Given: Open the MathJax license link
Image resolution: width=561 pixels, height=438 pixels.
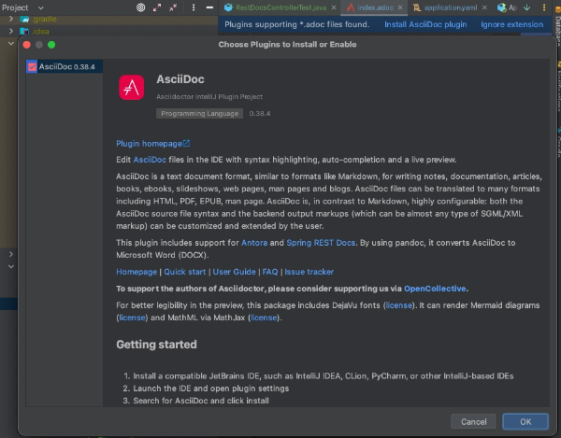Looking at the screenshot, I should [264, 318].
